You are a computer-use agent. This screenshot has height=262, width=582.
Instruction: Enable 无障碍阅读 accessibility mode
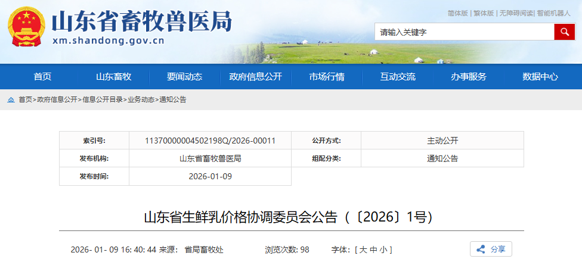pos(516,13)
